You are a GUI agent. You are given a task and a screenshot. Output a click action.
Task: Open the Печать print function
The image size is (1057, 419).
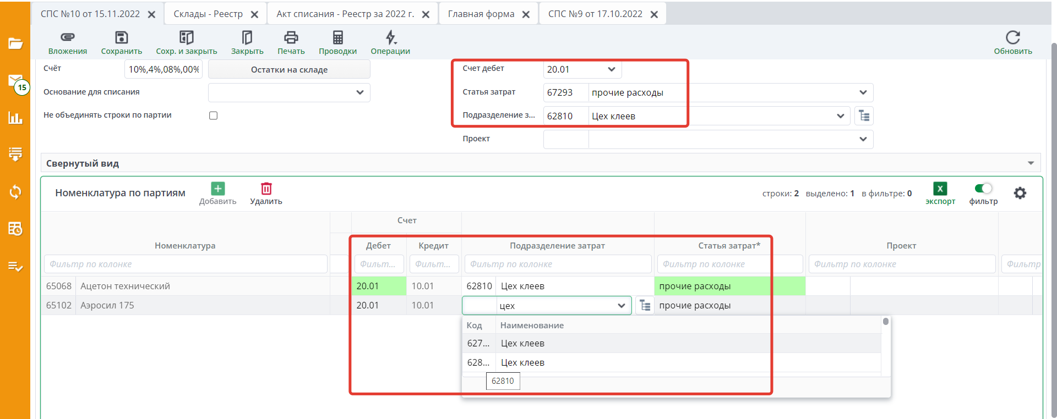[291, 37]
